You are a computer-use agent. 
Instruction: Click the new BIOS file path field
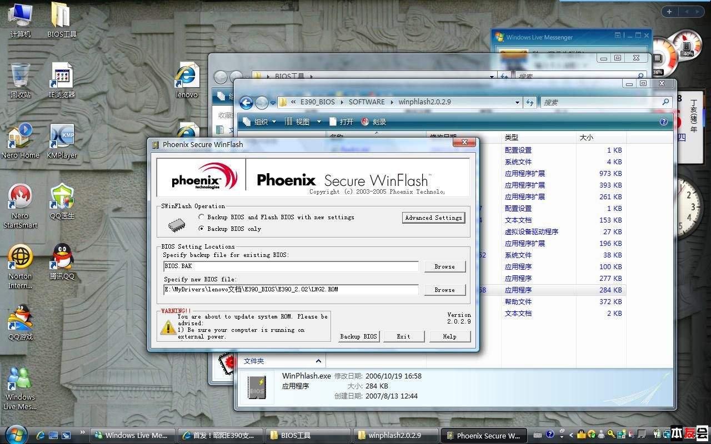click(291, 290)
